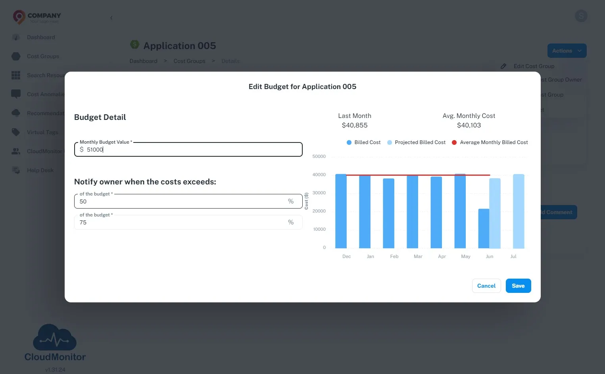Click the Edit Budget for Application 005 title
Screen dimensions: 605x374
click(302, 87)
